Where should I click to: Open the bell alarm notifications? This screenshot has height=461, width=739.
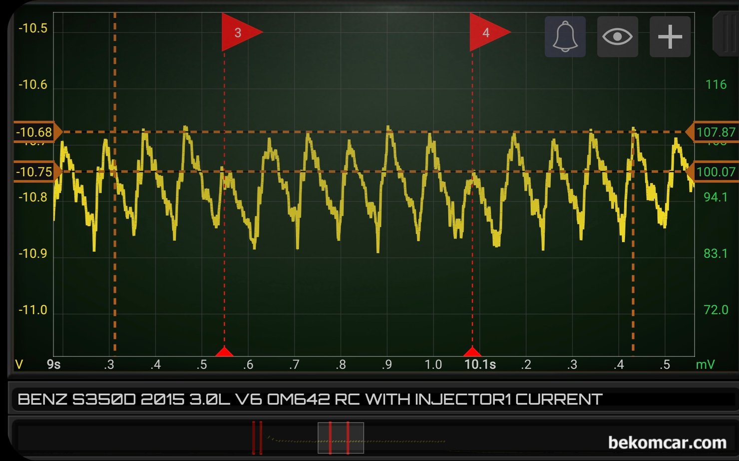pyautogui.click(x=565, y=36)
